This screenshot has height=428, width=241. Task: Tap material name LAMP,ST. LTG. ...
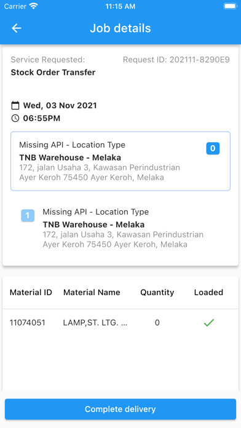[x=95, y=323]
